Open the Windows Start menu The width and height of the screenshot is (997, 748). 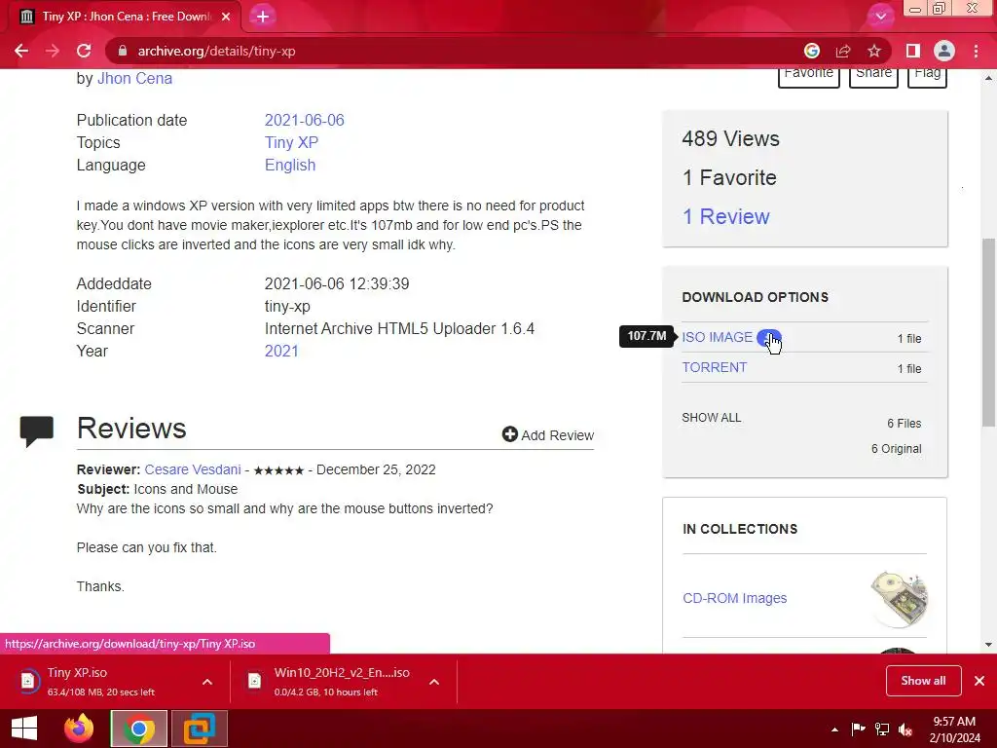coord(24,729)
